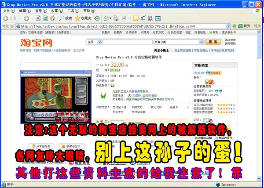264x188 pixels.
Task: Click the Forward arrow button
Action: [x=26, y=18]
